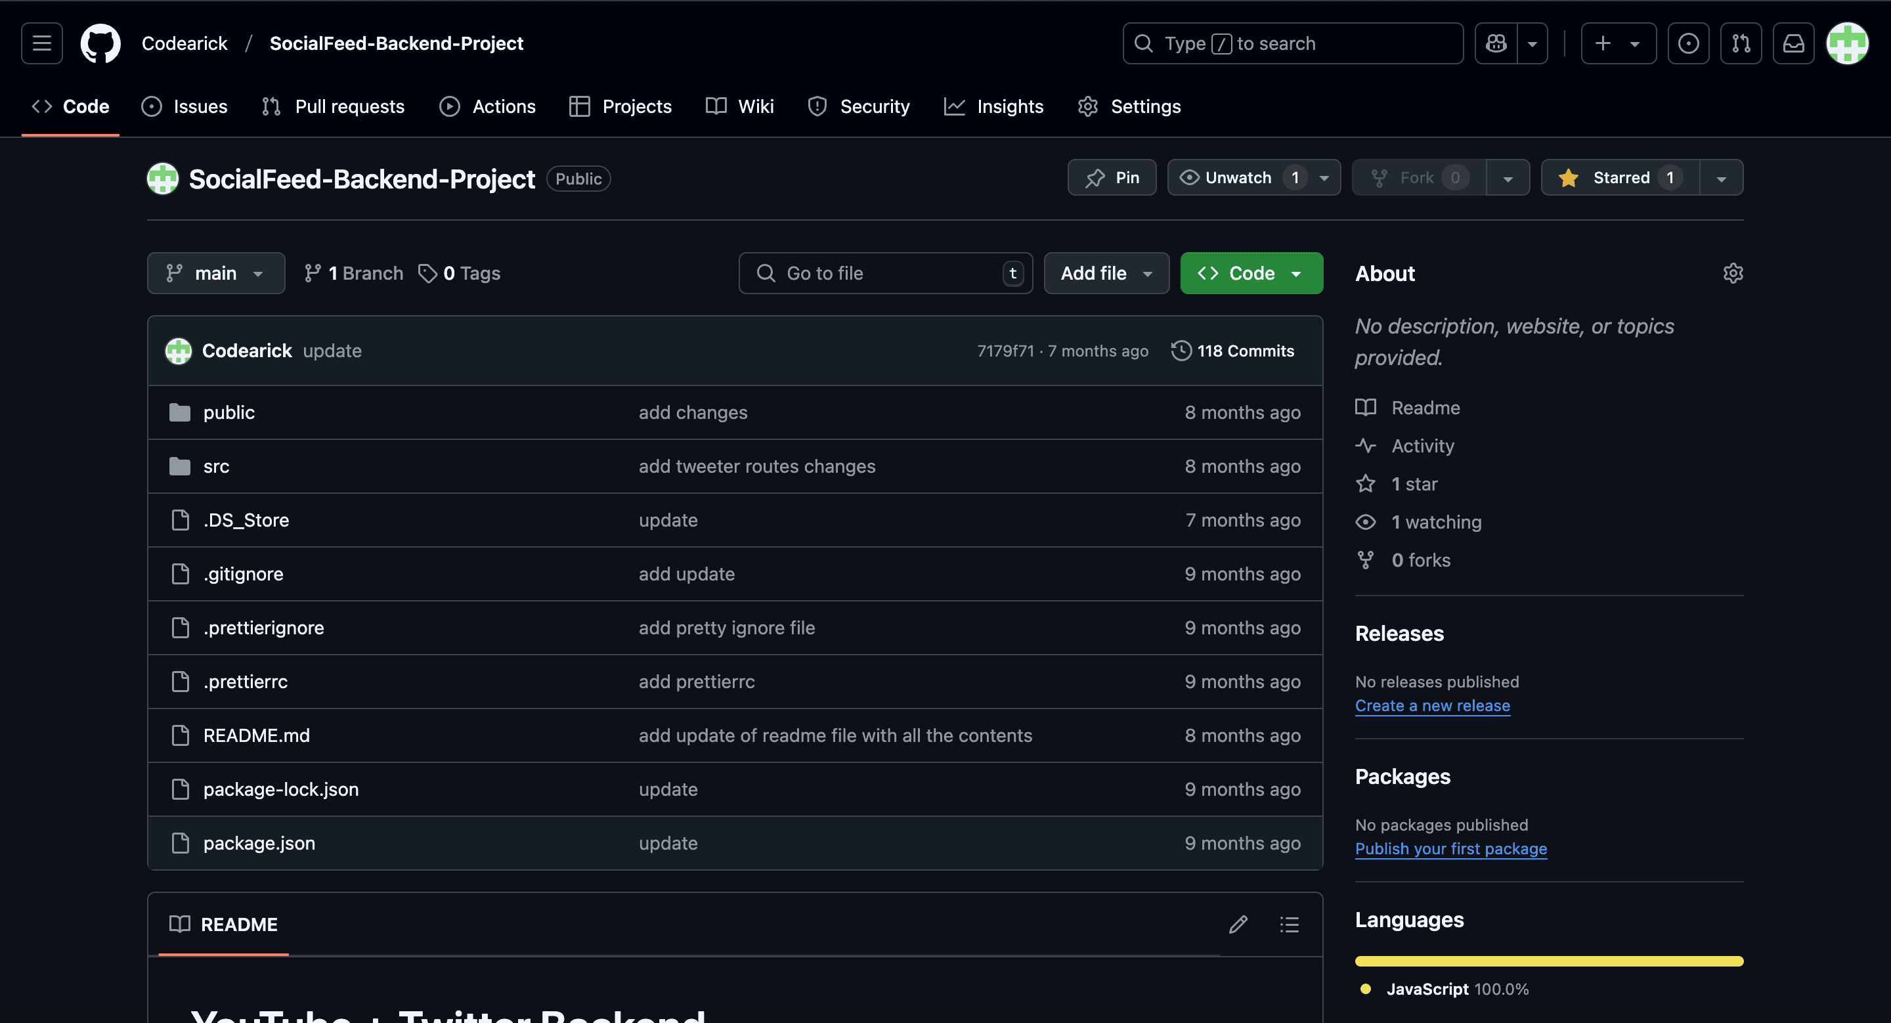The height and width of the screenshot is (1023, 1891).
Task: Open the public folder
Action: [229, 412]
